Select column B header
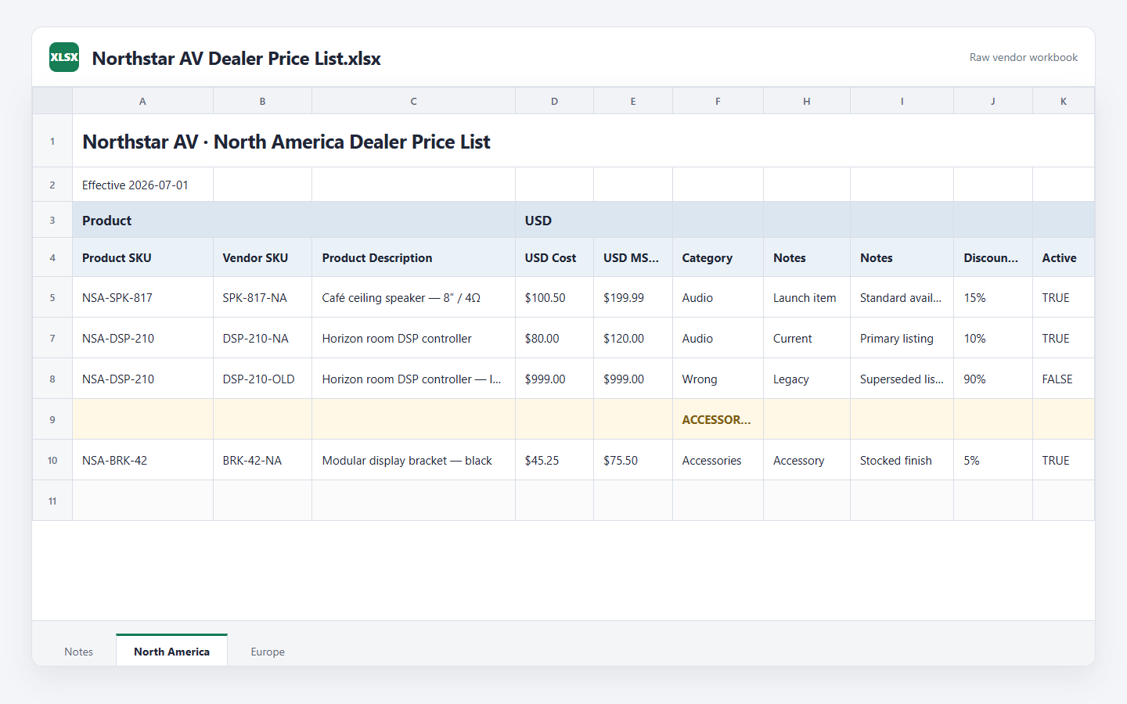 [x=262, y=101]
